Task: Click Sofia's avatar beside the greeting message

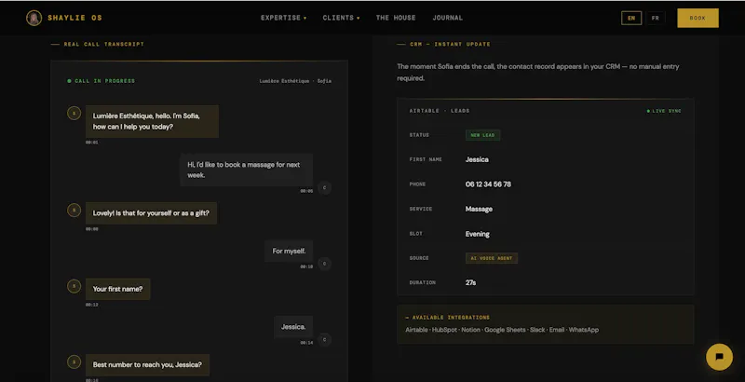Action: (74, 113)
